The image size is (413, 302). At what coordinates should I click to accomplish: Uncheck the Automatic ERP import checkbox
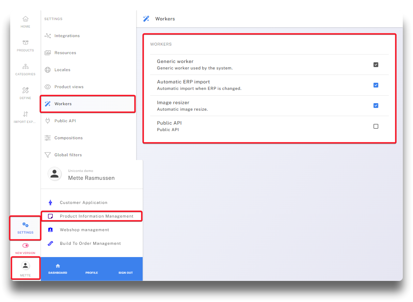(x=376, y=85)
